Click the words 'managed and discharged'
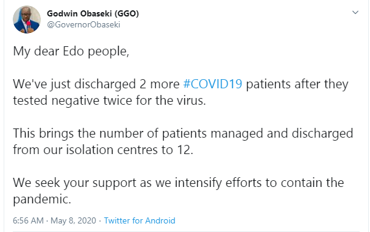370x232 pixels. [x=282, y=133]
